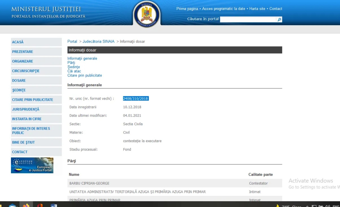340x207 pixels.
Task: Jump to 'Căi atac' section link
Action: [x=74, y=71]
